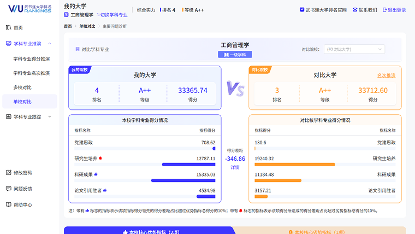Click the 708.62 党建思政 score
This screenshot has height=234, width=415.
click(x=208, y=142)
